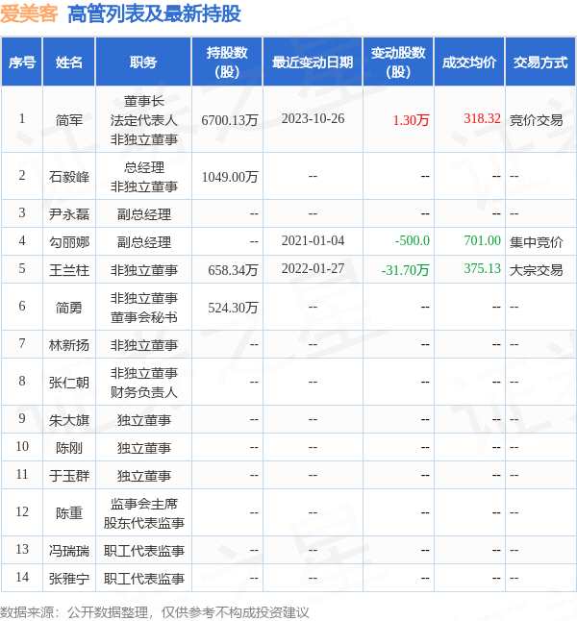
Task: Click the date 2023-10-26
Action: click(313, 118)
